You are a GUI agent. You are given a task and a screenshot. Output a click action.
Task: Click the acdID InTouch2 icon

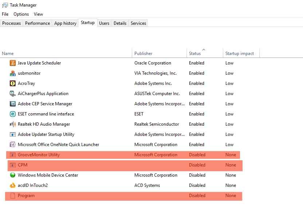tap(13, 185)
